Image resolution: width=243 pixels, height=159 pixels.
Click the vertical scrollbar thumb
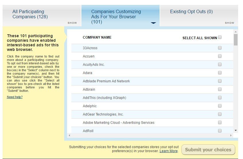pyautogui.click(x=236, y=40)
